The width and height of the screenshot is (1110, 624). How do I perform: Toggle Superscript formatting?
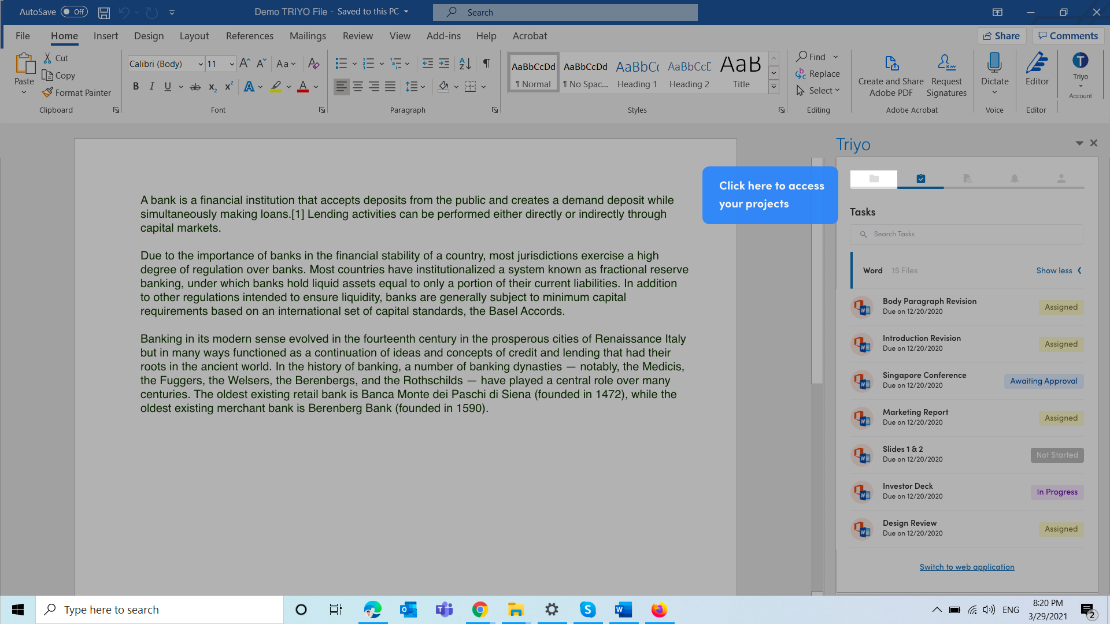click(229, 87)
